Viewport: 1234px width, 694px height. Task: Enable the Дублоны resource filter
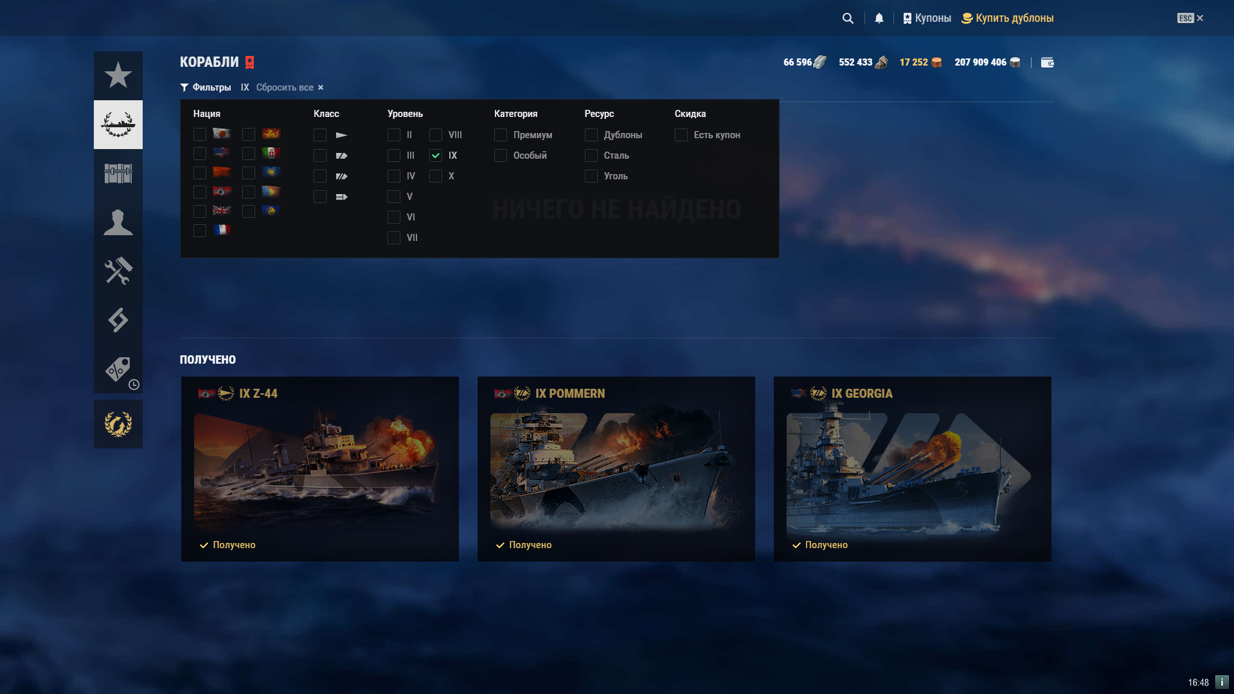tap(591, 135)
